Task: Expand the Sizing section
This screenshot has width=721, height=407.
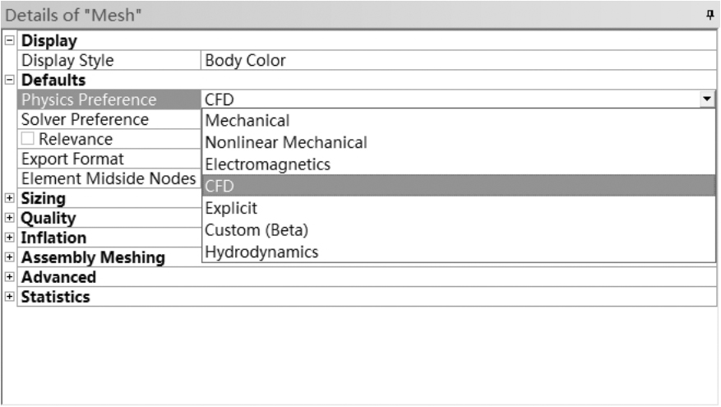Action: click(9, 198)
